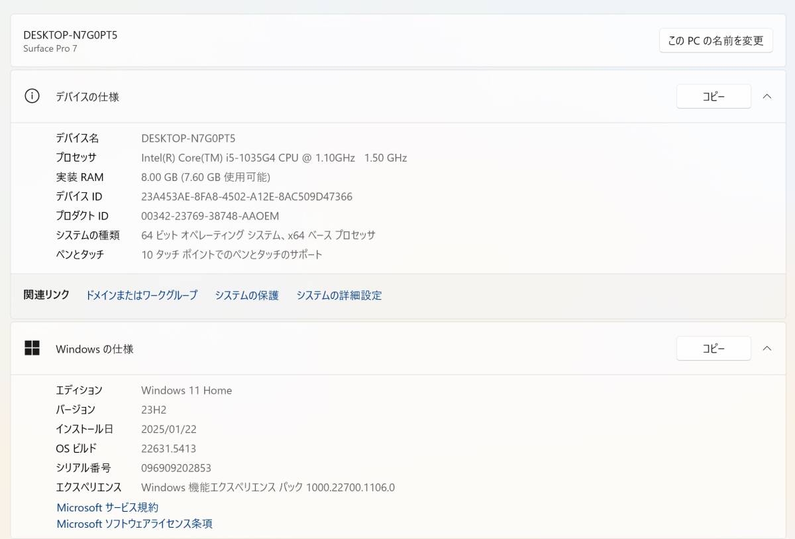Screen dimensions: 795x539
Task: Select the device name value in specs list
Action: click(188, 139)
